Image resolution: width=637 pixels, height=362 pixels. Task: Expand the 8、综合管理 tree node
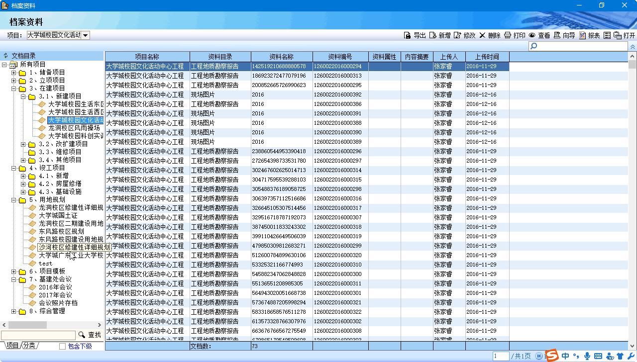coord(14,311)
